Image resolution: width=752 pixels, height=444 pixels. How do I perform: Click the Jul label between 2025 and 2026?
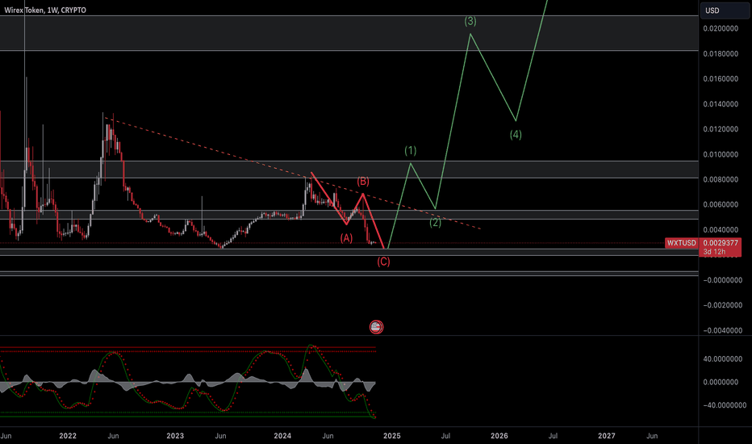[x=445, y=436]
